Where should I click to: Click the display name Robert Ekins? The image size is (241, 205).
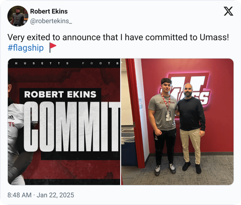tap(49, 11)
